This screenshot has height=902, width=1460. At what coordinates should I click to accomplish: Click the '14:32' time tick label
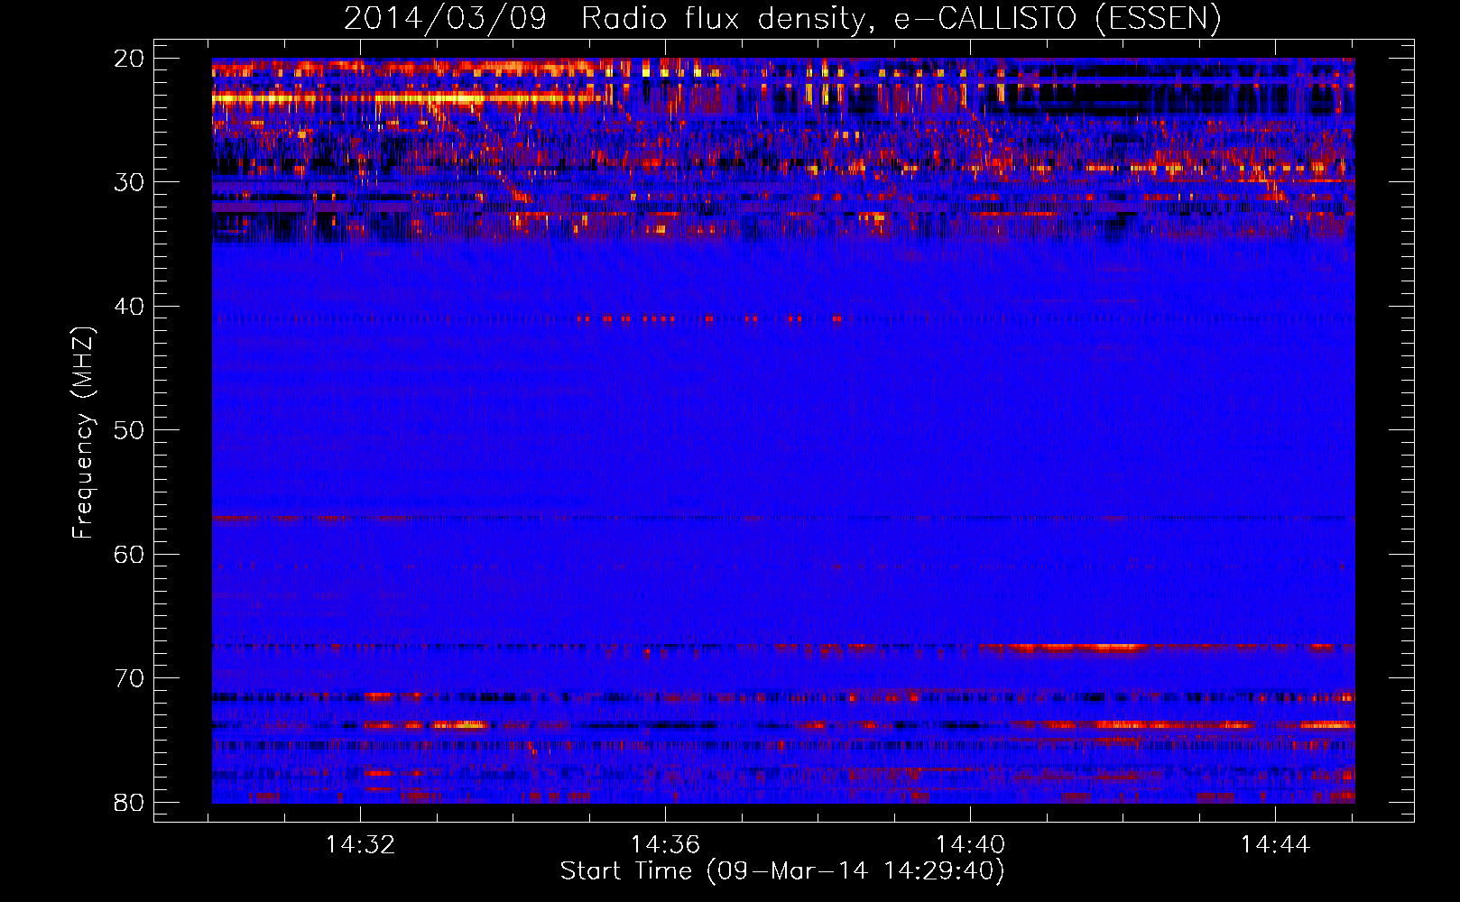(360, 845)
